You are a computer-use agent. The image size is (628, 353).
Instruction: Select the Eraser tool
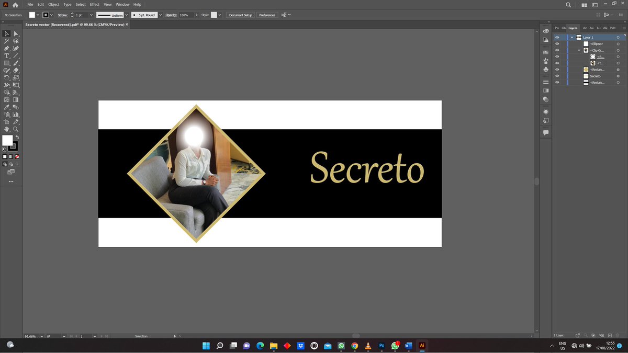pyautogui.click(x=16, y=70)
